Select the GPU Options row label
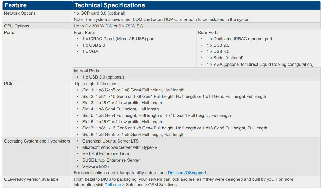This screenshot has height=189, width=324. click(x=17, y=26)
